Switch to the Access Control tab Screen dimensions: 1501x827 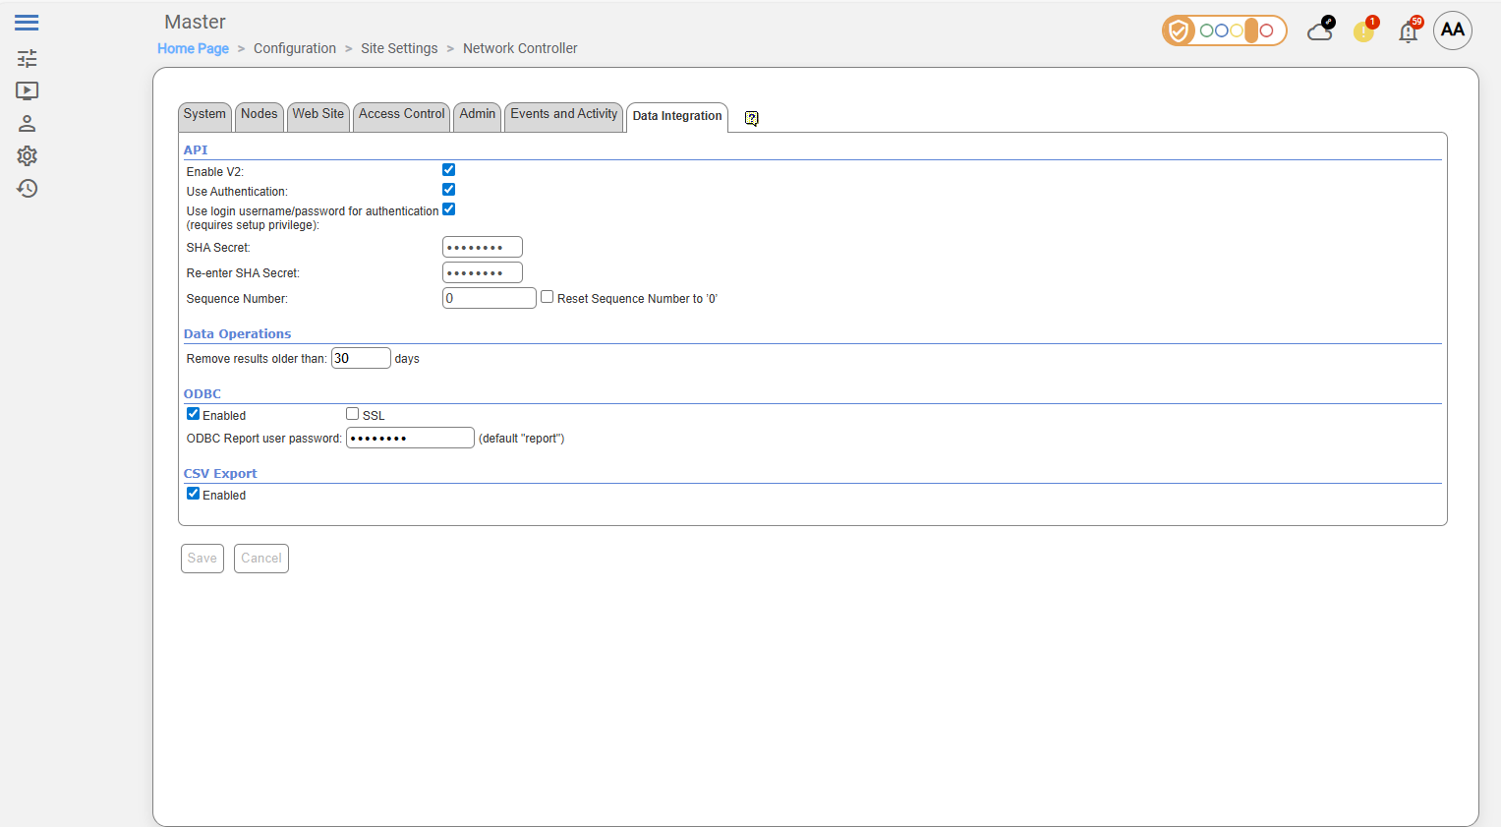401,114
